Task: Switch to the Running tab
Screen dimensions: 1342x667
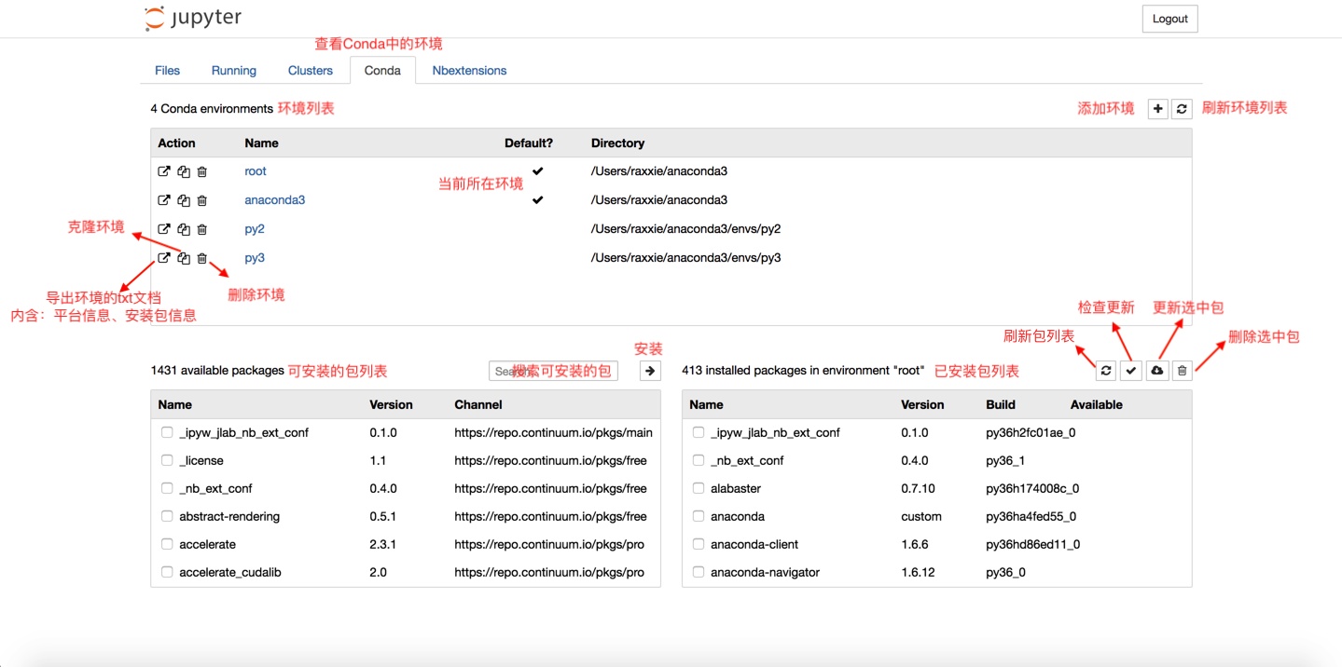Action: [233, 69]
